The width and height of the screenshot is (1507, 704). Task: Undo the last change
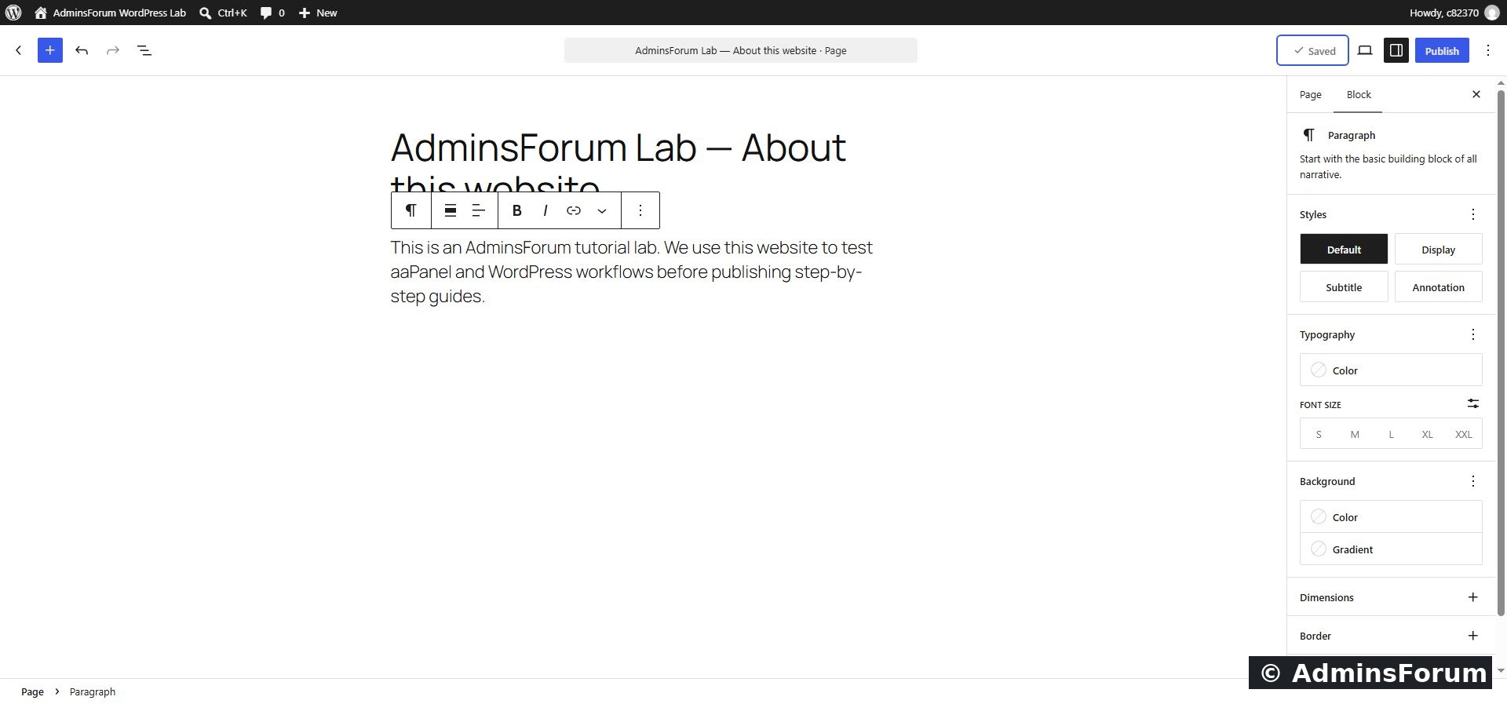(82, 50)
